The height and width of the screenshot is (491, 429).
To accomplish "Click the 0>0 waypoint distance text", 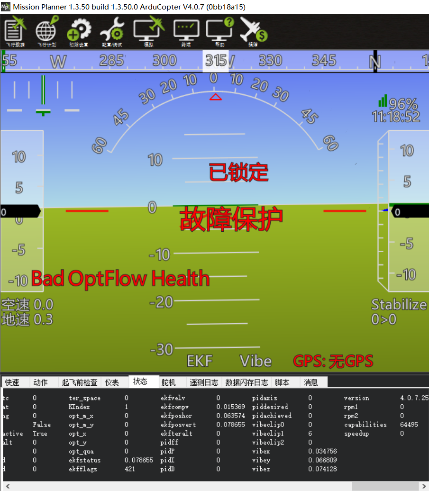I will (x=384, y=319).
